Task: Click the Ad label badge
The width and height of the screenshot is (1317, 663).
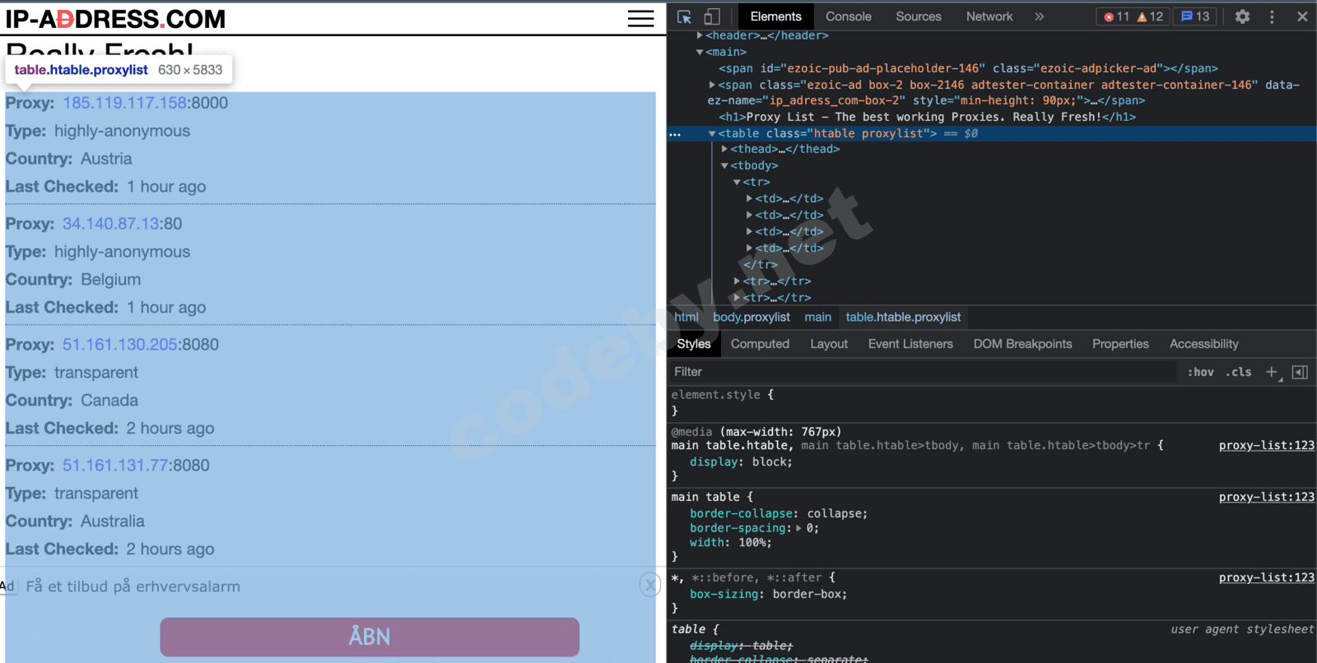Action: (x=7, y=586)
